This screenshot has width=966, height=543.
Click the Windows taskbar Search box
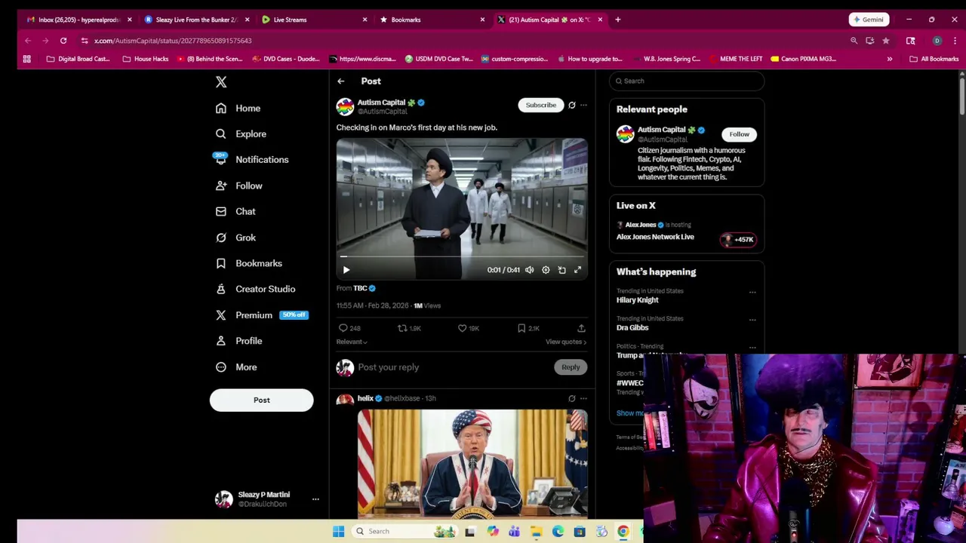click(405, 532)
